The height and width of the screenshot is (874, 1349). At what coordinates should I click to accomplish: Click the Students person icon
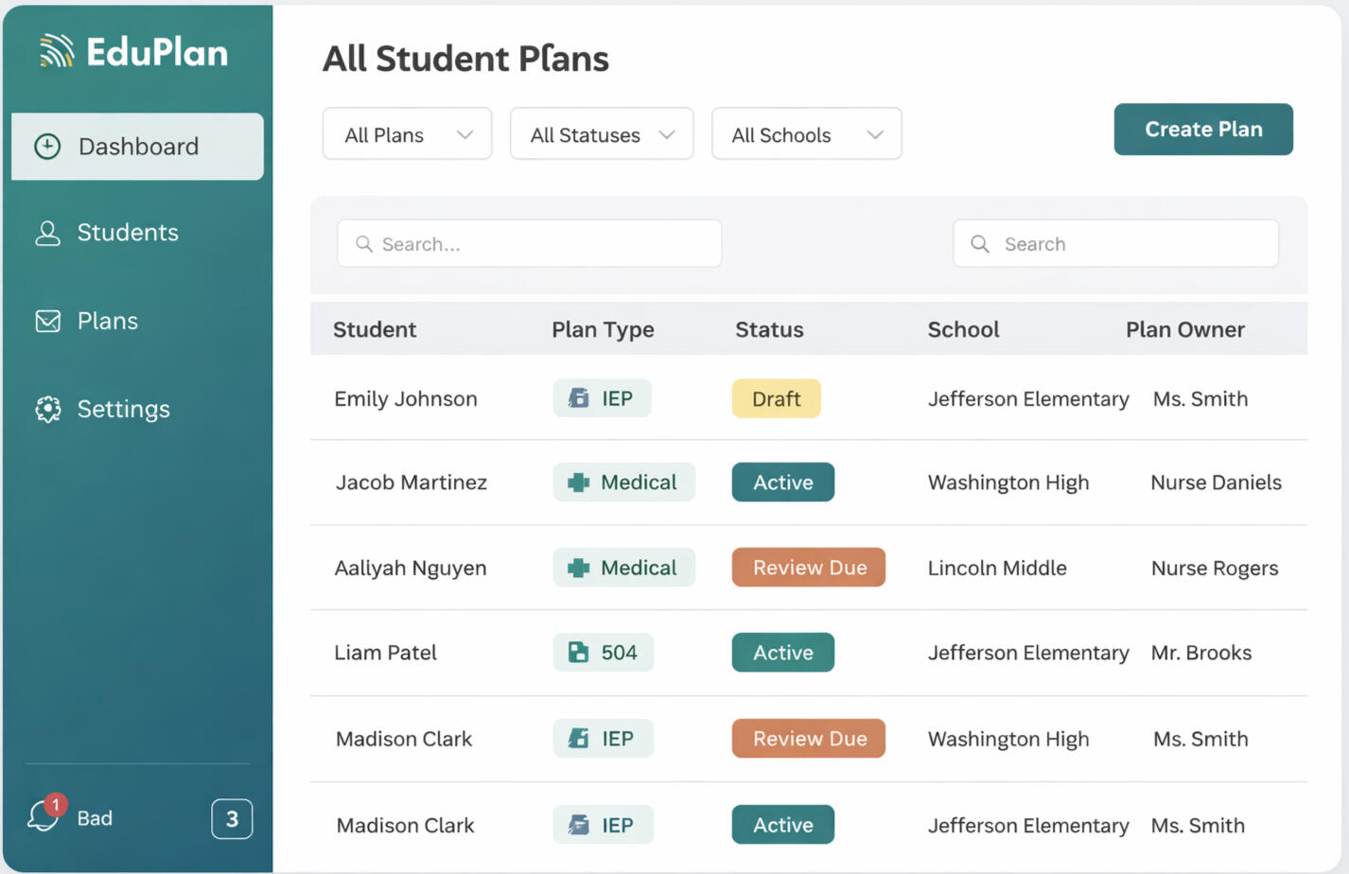pyautogui.click(x=47, y=233)
